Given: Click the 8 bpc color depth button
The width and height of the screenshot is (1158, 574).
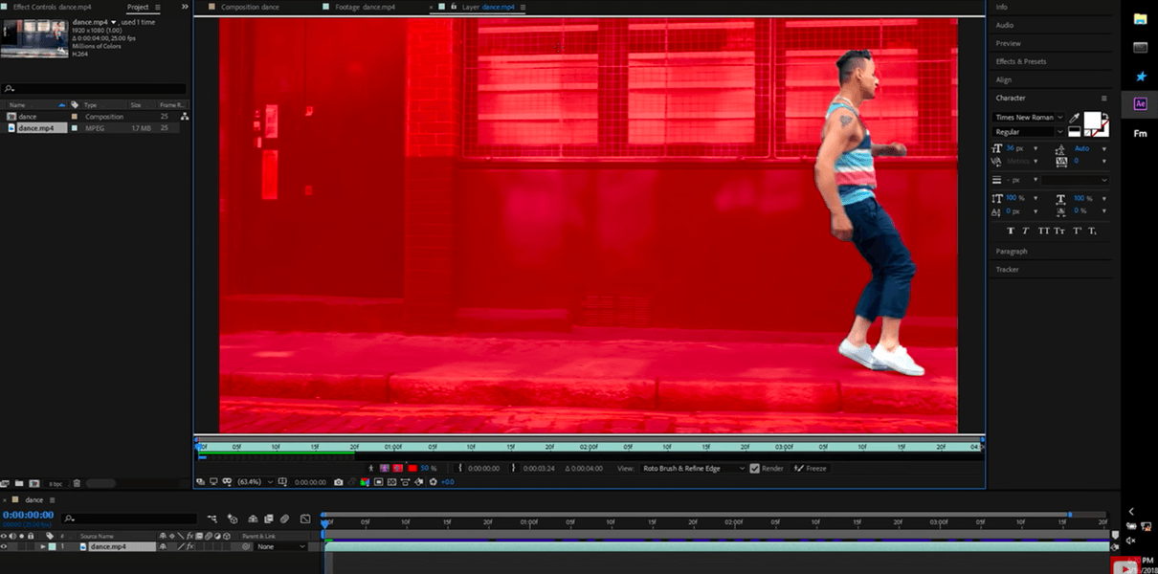Looking at the screenshot, I should pyautogui.click(x=56, y=483).
